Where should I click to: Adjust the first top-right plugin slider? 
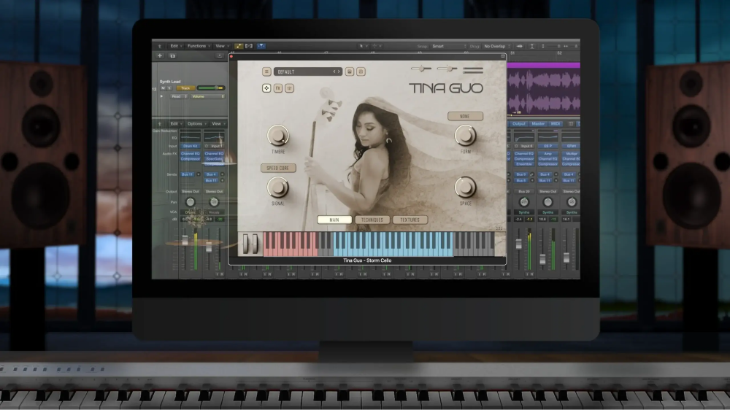coord(421,69)
